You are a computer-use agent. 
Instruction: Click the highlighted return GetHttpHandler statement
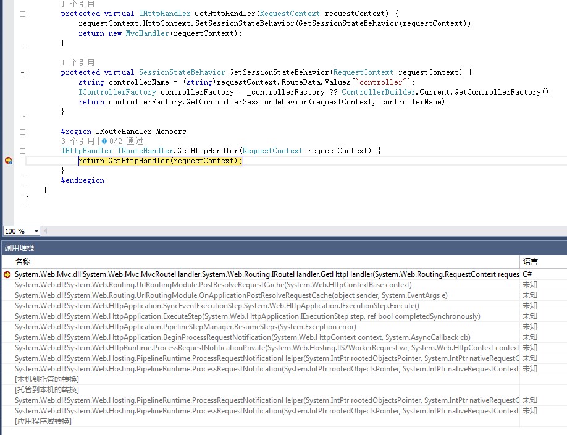pyautogui.click(x=161, y=161)
